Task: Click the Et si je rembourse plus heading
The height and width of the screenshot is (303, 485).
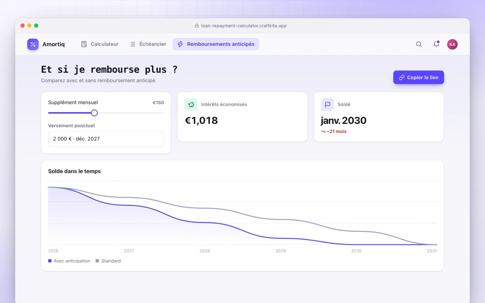Action: pyautogui.click(x=109, y=70)
